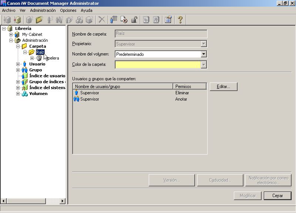Click the clipboard properties toolbar icon
This screenshot has height=213, width=296.
[168, 20]
